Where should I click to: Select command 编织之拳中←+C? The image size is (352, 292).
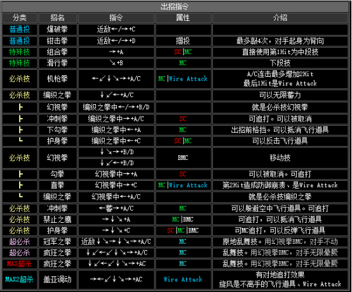click(x=116, y=141)
